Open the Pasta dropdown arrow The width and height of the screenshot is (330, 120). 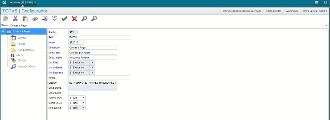click(326, 25)
